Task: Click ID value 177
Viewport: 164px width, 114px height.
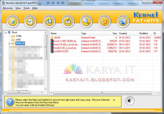Action: (x=156, y=52)
